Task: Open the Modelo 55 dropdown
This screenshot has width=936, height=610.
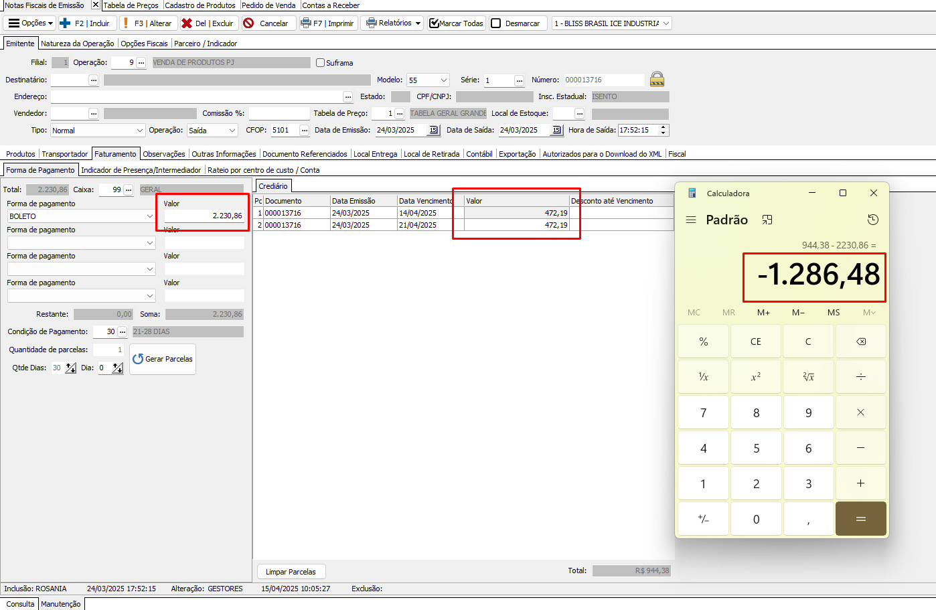Action: tap(443, 80)
